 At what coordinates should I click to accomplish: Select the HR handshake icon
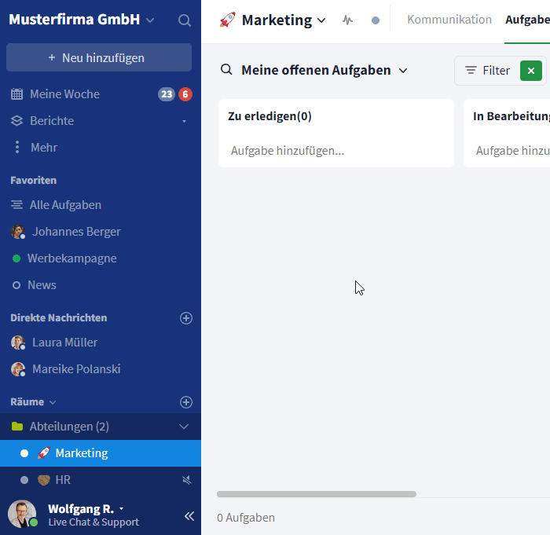tap(44, 480)
